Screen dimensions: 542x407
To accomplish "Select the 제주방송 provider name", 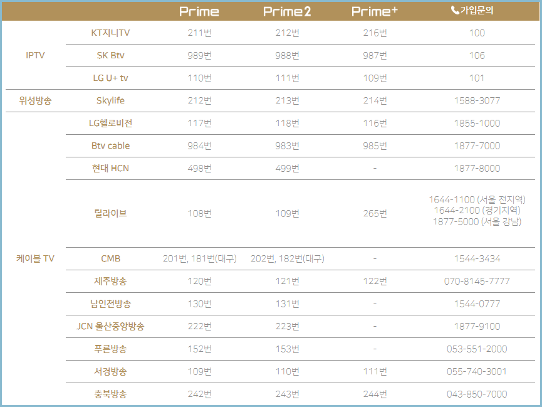I will [111, 281].
